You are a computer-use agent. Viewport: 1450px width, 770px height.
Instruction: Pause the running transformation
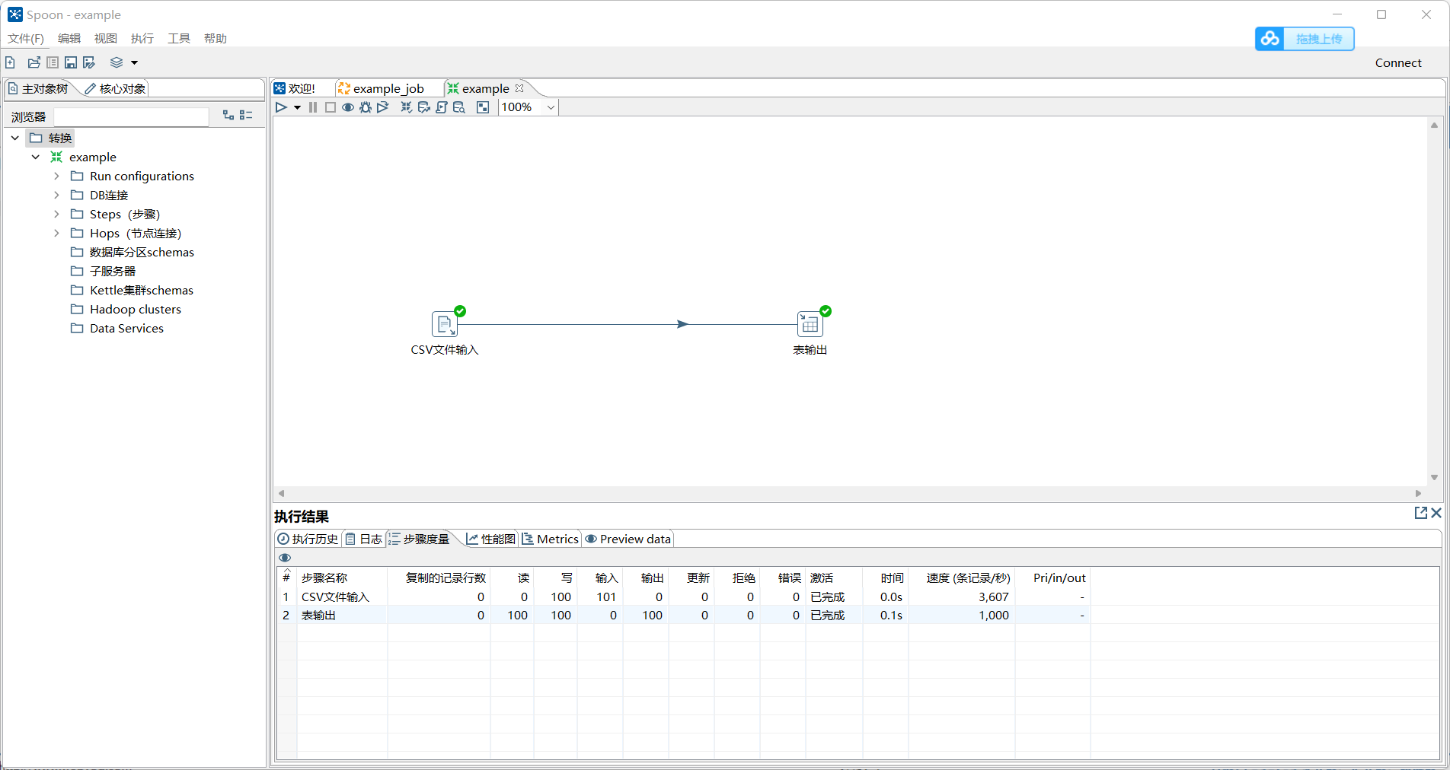coord(313,107)
